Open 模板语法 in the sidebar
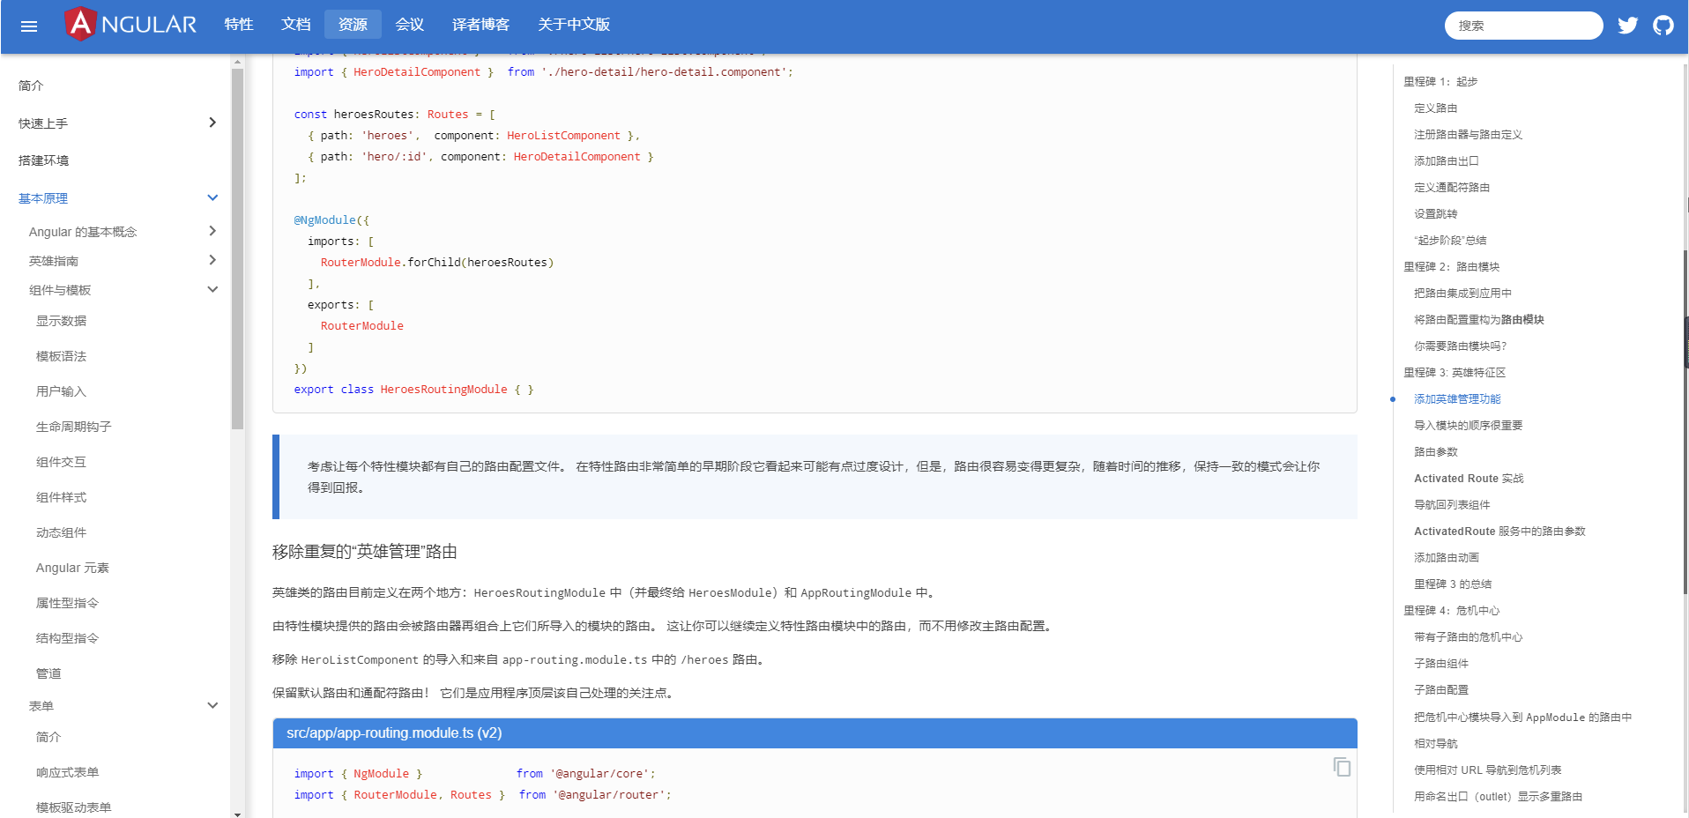This screenshot has width=1689, height=818. 61,356
